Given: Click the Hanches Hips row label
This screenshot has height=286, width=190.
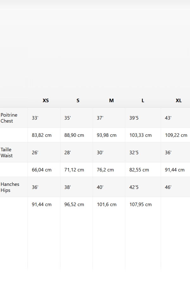Looking at the screenshot, I should 10,187.
